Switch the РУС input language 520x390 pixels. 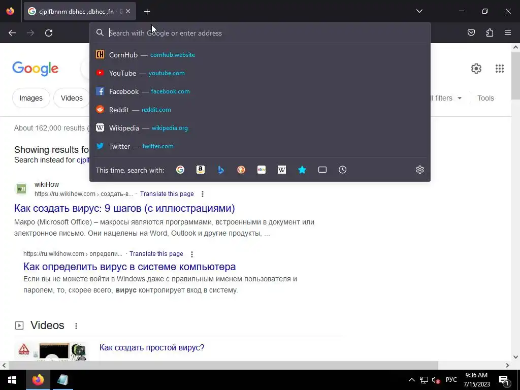point(451,380)
